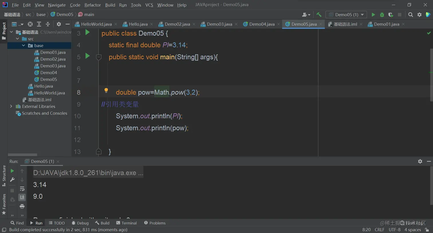Viewport: 433px width, 233px height.
Task: Click the yellow lightbulb intention icon
Action: [106, 91]
